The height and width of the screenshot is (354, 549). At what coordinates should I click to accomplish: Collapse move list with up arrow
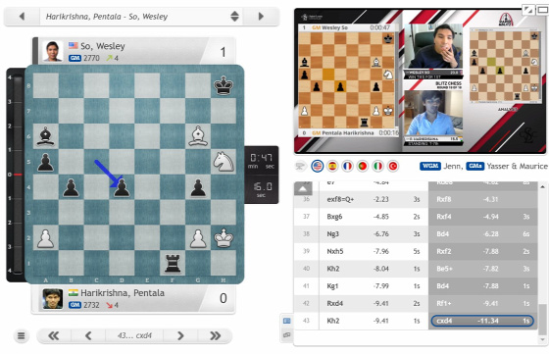(x=303, y=189)
